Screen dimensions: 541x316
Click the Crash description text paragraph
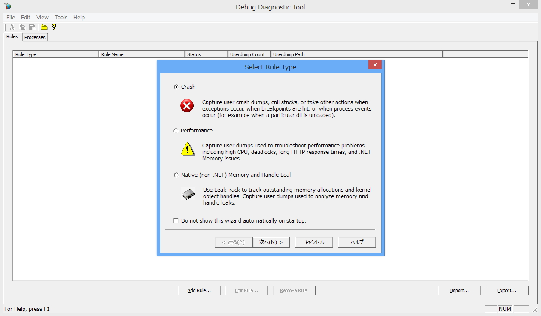point(287,109)
